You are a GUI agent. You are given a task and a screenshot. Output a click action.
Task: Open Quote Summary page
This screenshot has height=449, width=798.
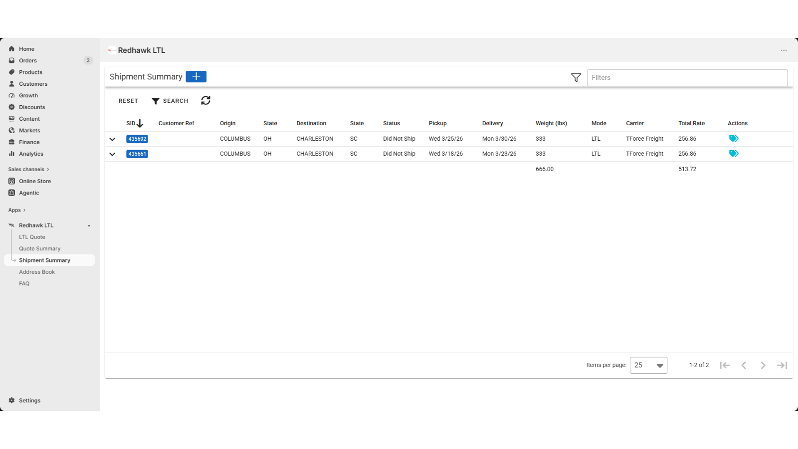pos(39,248)
